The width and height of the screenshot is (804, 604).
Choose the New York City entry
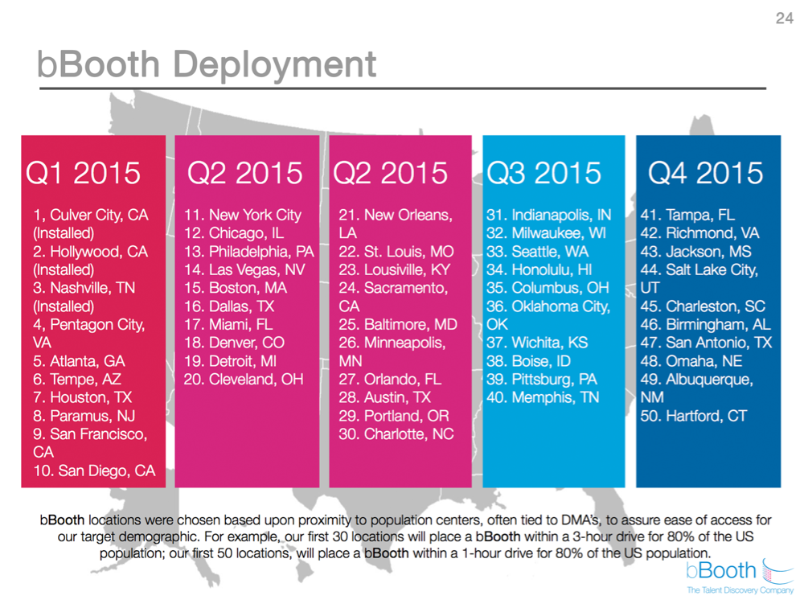click(243, 216)
